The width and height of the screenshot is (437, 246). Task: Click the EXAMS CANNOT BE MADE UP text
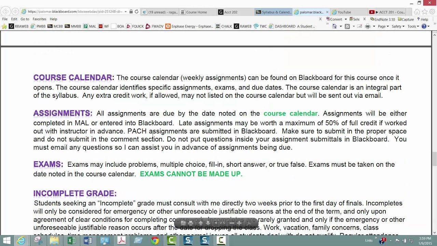(191, 174)
